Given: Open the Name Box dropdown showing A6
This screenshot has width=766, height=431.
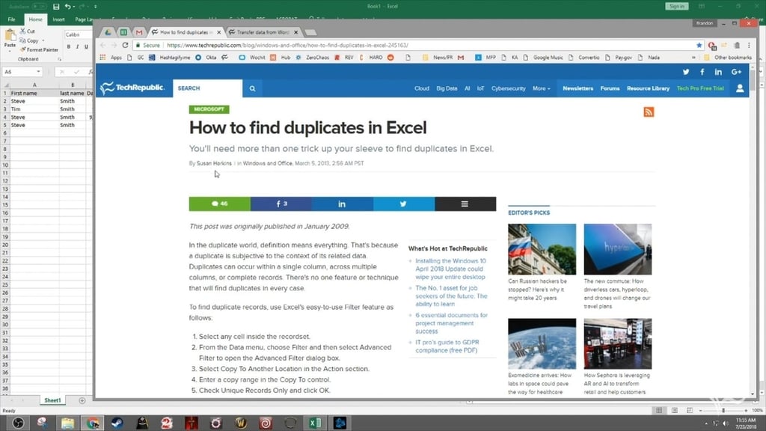Looking at the screenshot, I should pyautogui.click(x=38, y=72).
